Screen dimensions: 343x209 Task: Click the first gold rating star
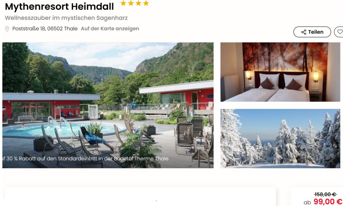(123, 3)
